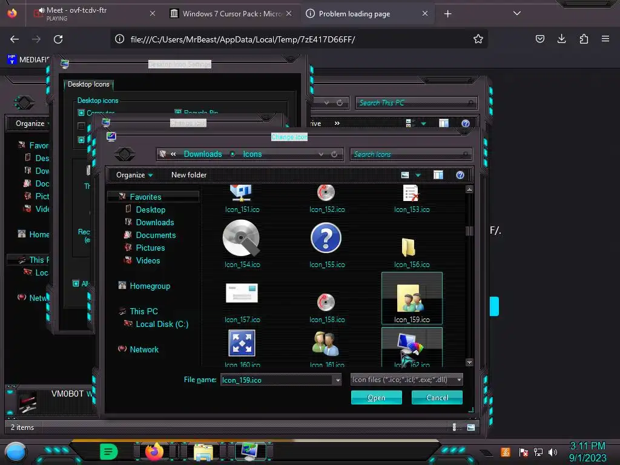
Task: Open File Explorer from the taskbar
Action: 203,452
